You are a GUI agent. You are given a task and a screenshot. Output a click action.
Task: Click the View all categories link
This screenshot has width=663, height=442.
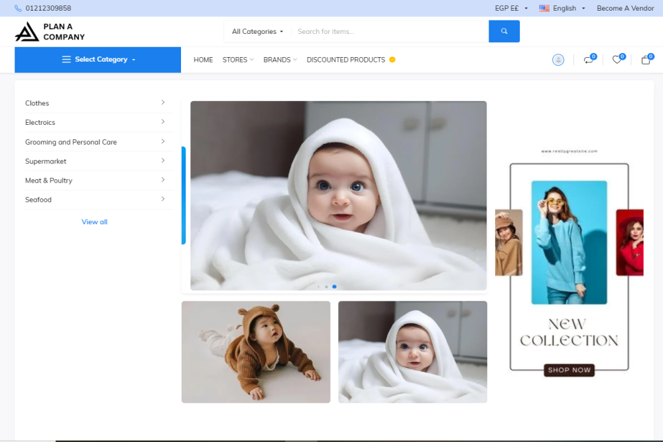coord(94,222)
